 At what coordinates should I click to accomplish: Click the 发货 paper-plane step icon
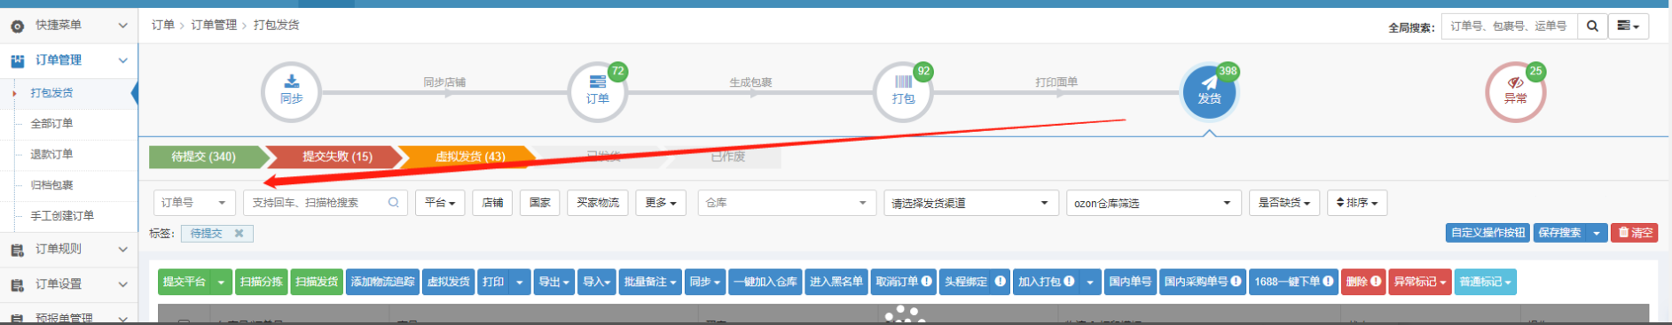point(1209,91)
